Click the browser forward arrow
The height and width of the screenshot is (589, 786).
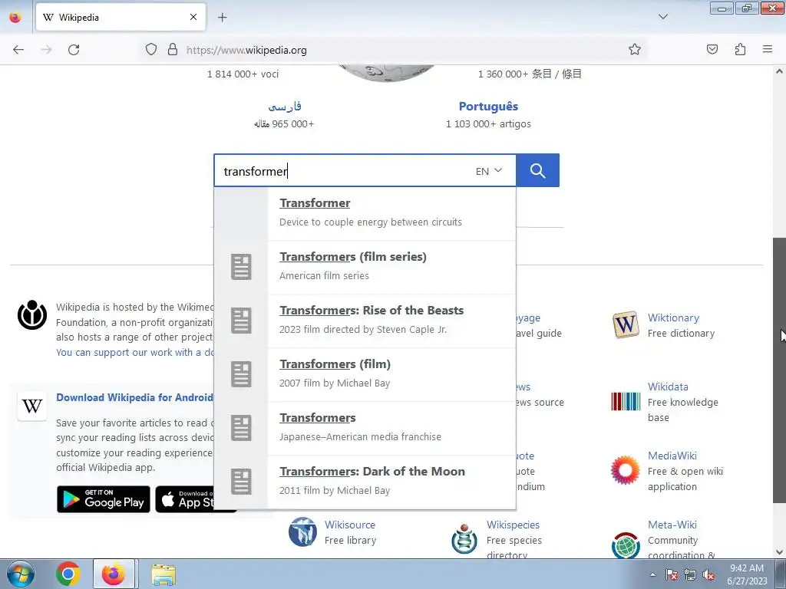tap(46, 50)
